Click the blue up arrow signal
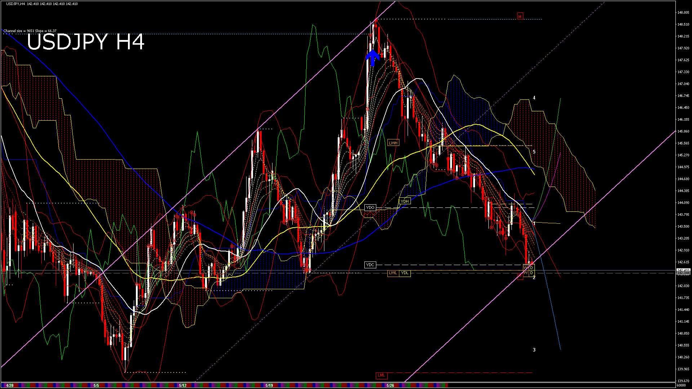This screenshot has height=389, width=692. 373,58
